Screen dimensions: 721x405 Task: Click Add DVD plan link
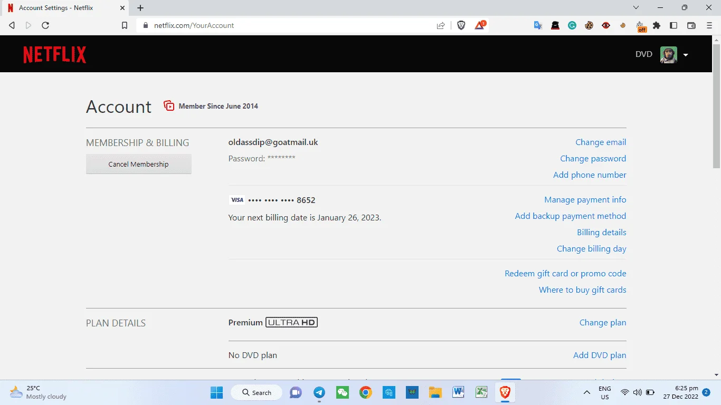pos(600,355)
